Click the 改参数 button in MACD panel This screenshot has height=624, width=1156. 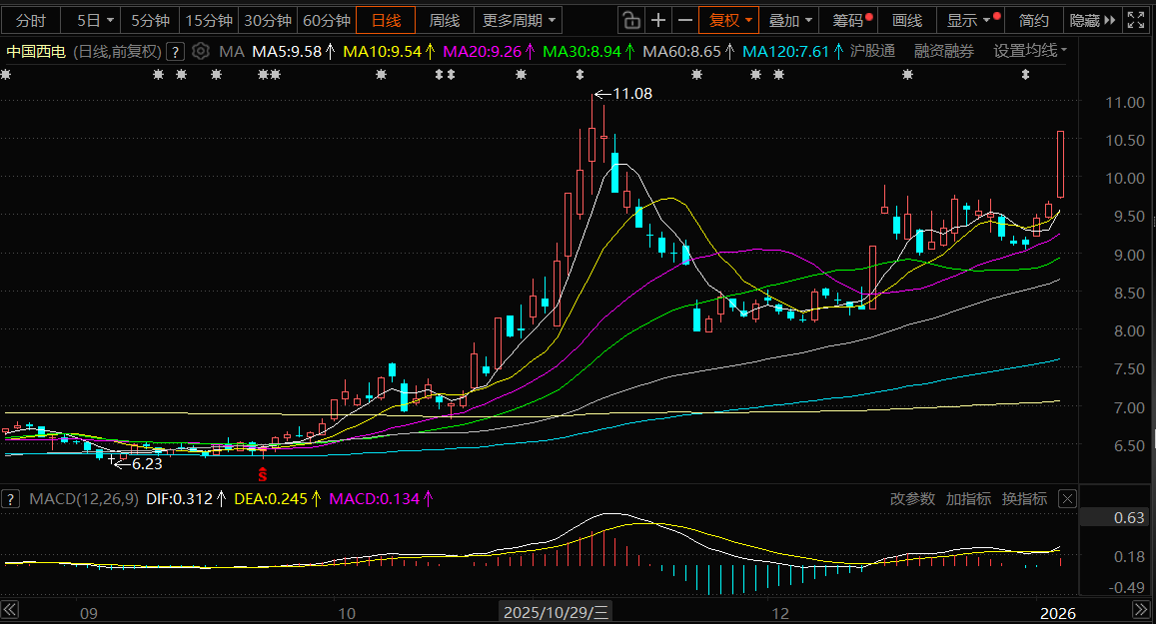[x=912, y=498]
